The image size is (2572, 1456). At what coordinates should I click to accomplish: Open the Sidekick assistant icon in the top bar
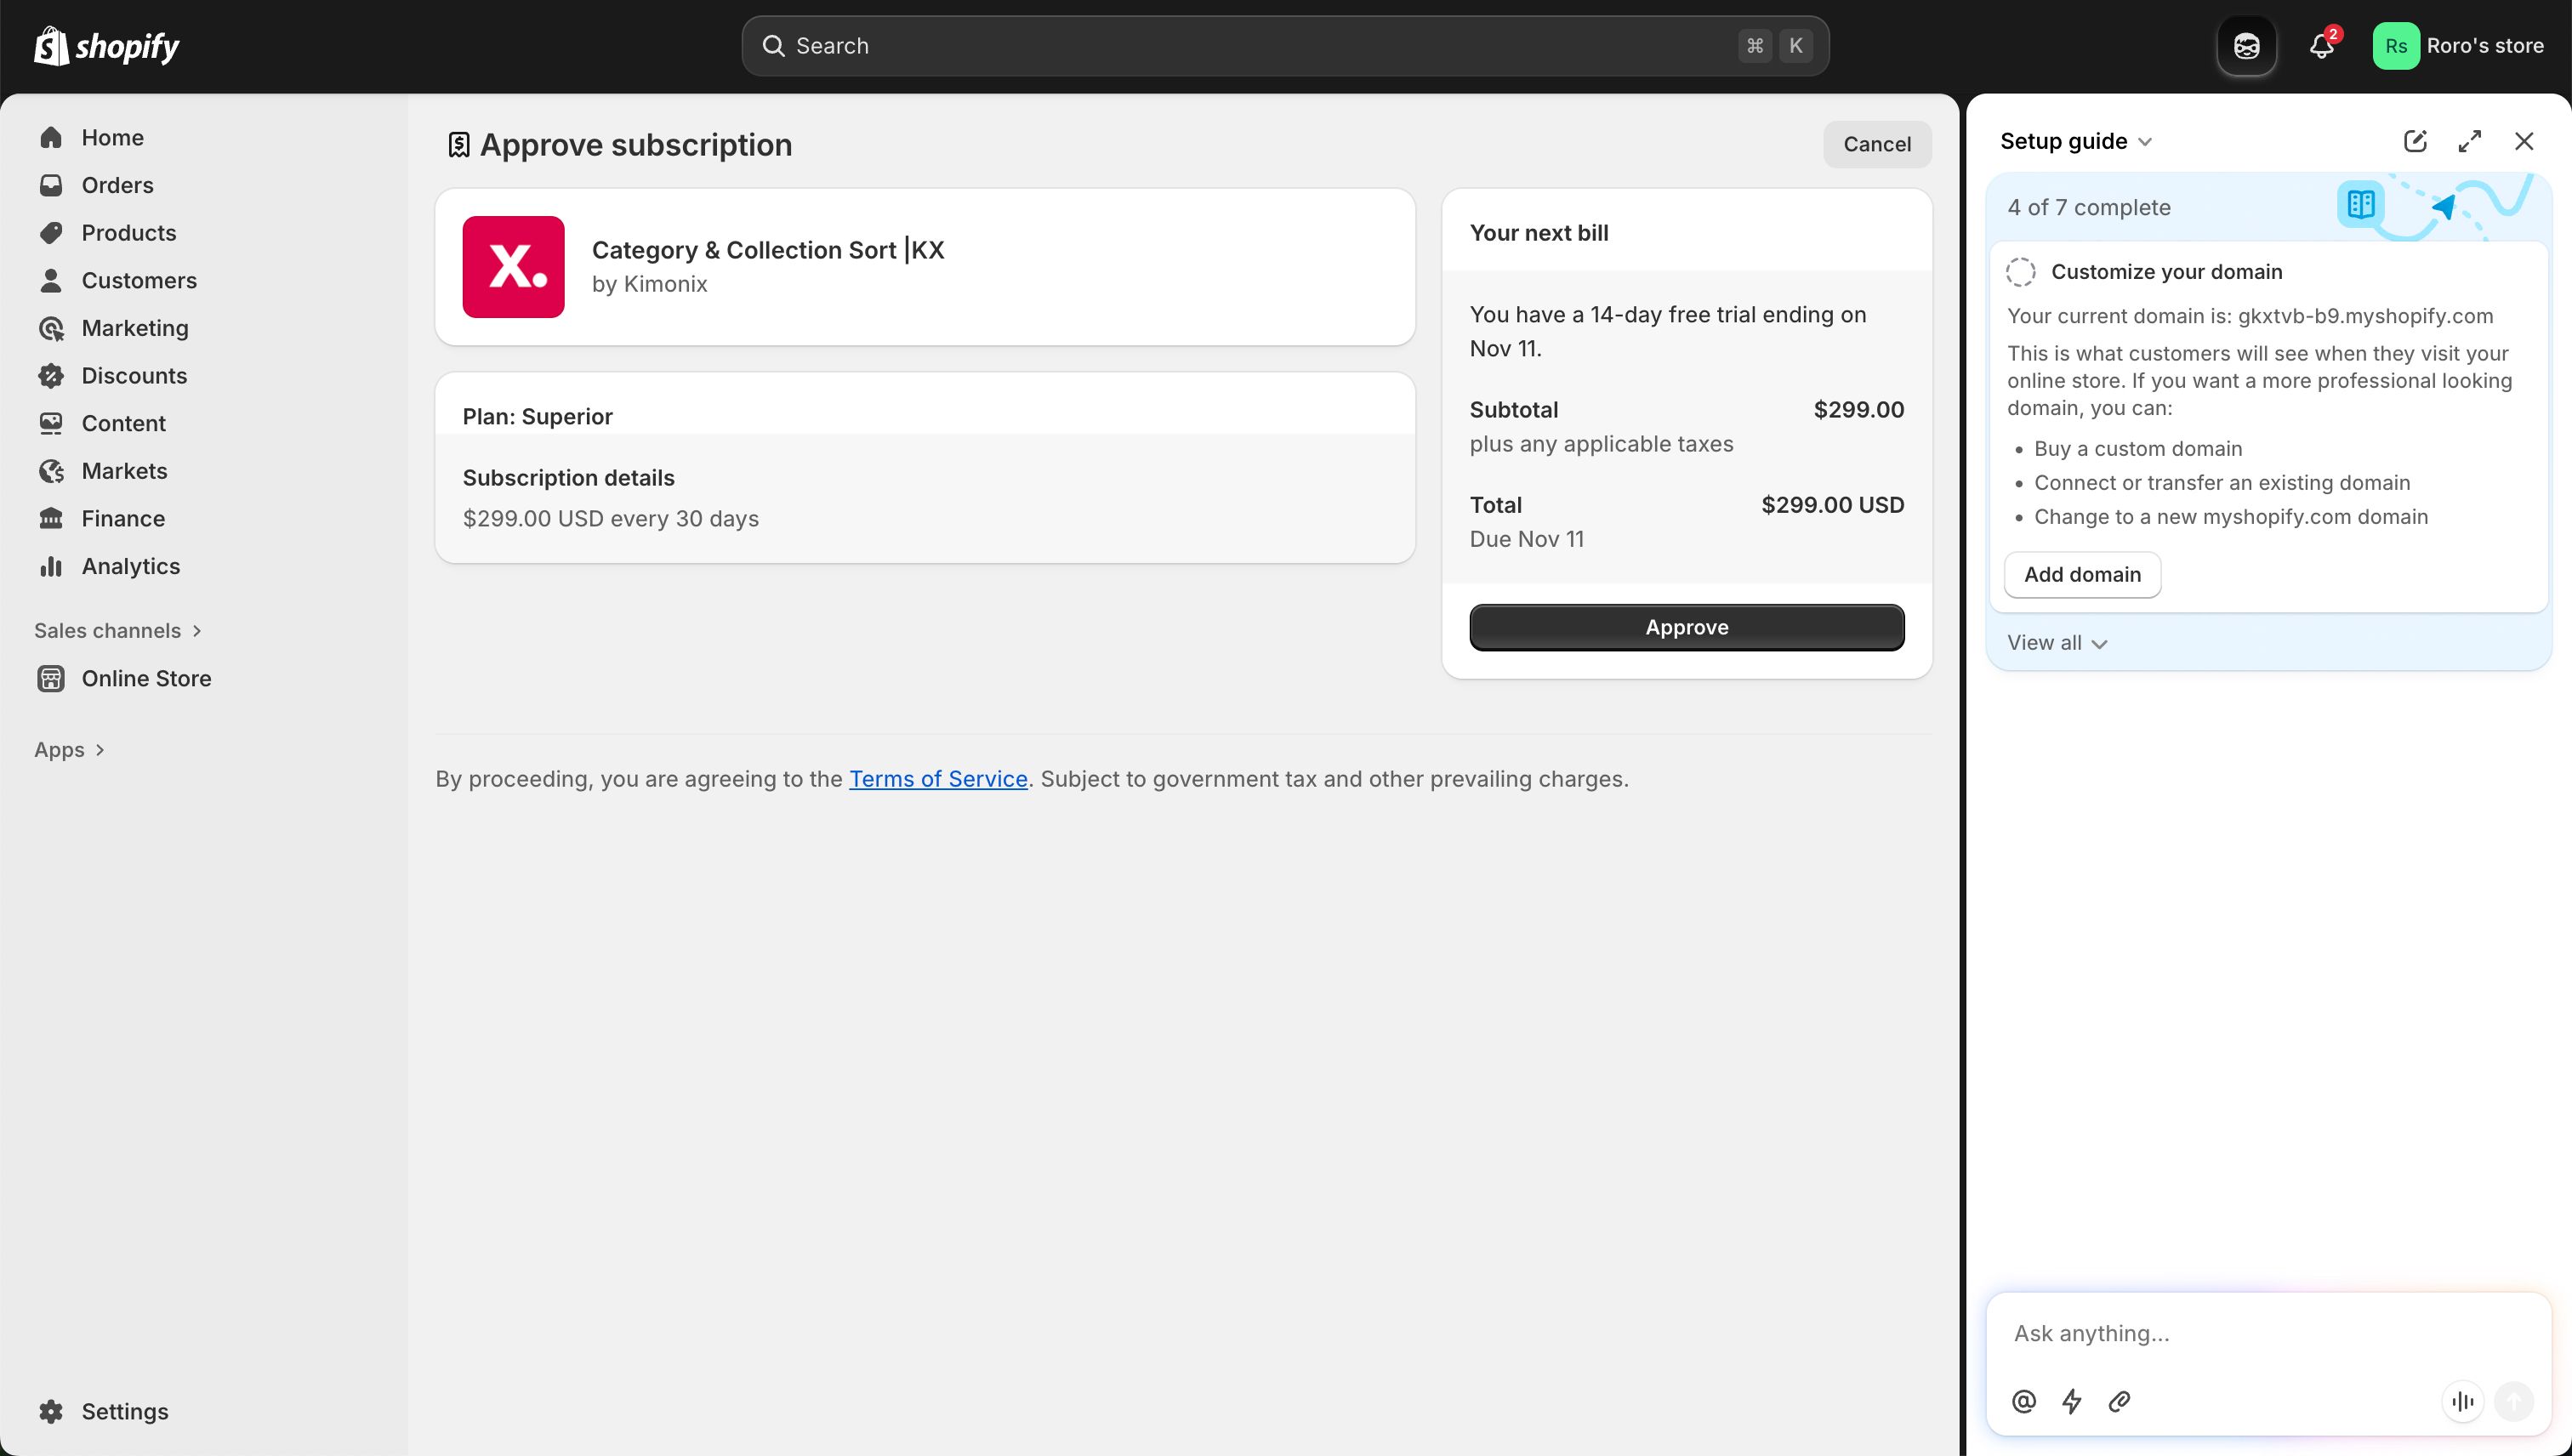2247,45
